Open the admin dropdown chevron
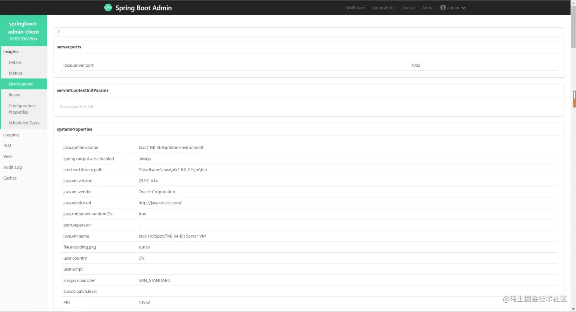 pyautogui.click(x=464, y=8)
